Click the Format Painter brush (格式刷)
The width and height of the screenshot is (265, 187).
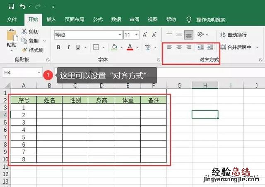pyautogui.click(x=33, y=50)
